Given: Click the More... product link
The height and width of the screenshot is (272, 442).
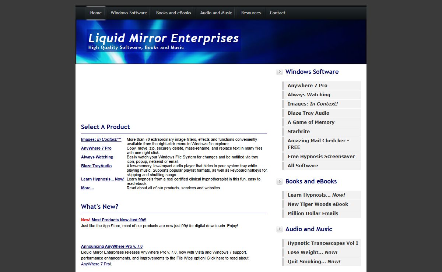Looking at the screenshot, I should (x=87, y=188).
